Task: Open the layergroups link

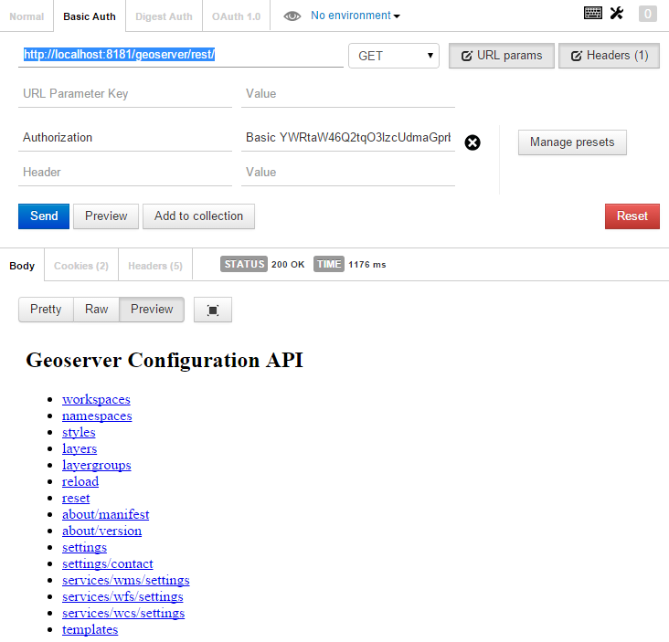Action: click(97, 465)
